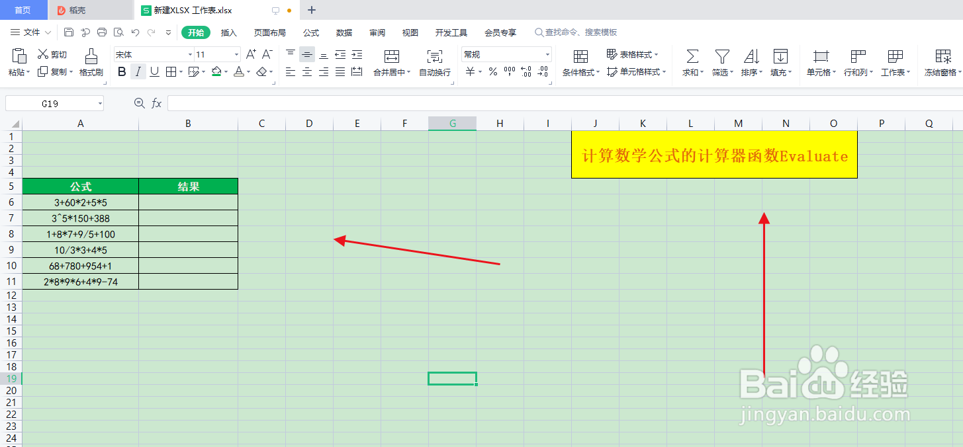Expand the font color dropdown arrow
This screenshot has width=963, height=447.
(x=248, y=72)
